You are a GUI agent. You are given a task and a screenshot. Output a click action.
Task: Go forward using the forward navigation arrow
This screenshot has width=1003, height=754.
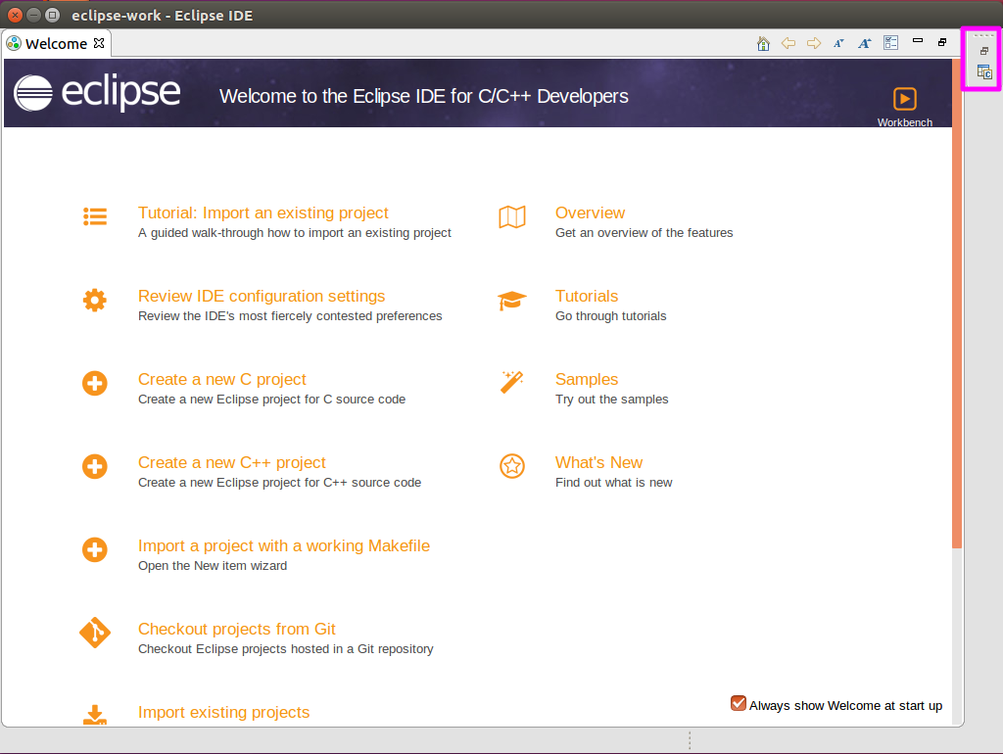click(812, 43)
